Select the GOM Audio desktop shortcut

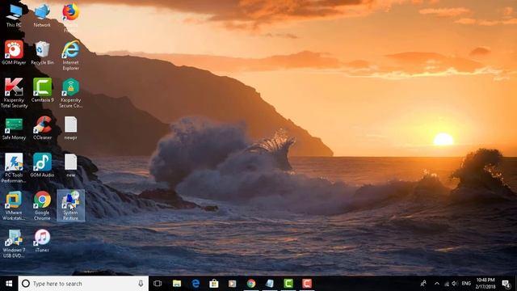[42, 166]
